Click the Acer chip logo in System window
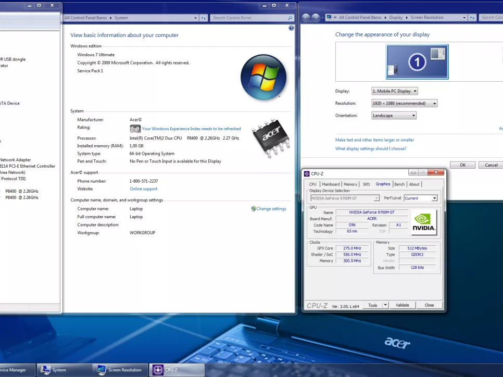The height and width of the screenshot is (377, 503). click(271, 137)
